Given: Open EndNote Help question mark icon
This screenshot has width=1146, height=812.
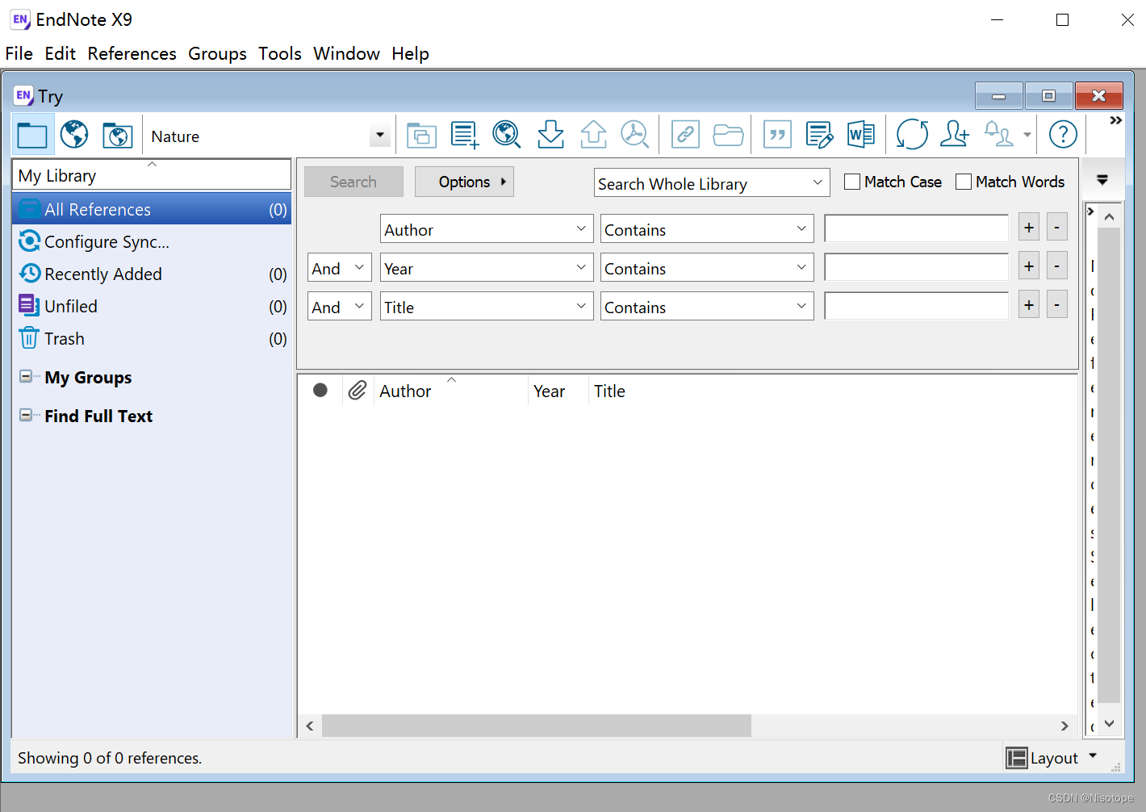Looking at the screenshot, I should [1063, 134].
